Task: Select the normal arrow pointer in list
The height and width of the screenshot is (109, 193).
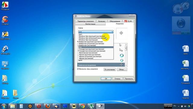Action: click(x=120, y=45)
